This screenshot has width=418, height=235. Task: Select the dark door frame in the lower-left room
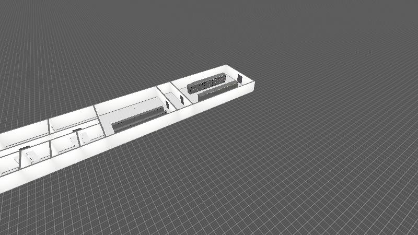[78, 136]
